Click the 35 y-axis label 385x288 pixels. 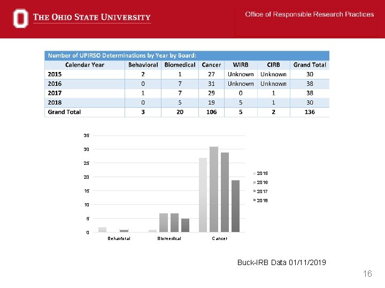(87, 135)
